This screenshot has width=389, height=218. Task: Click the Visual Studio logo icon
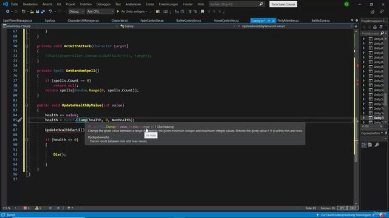coord(5,4)
